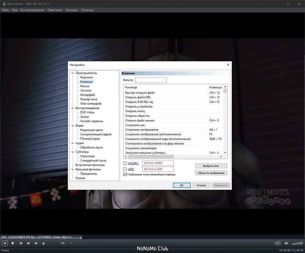The image size is (305, 253).
Task: Select Коррекция цвета in the settings tree
Action: coord(91,130)
